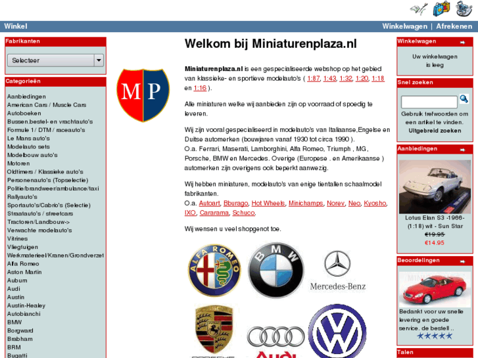Open the Bedankt voor uw snelle levering review
The image size is (478, 358).
tap(431, 320)
